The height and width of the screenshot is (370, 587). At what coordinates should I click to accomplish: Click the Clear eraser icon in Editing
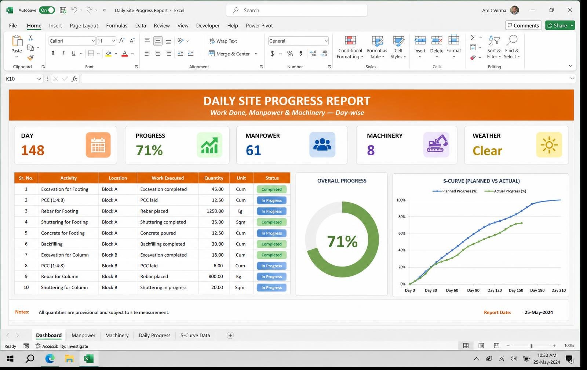(473, 57)
